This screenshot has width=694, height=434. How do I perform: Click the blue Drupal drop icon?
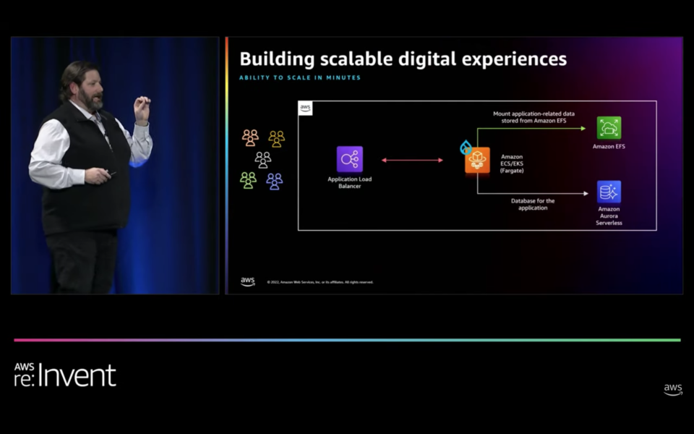tap(466, 147)
